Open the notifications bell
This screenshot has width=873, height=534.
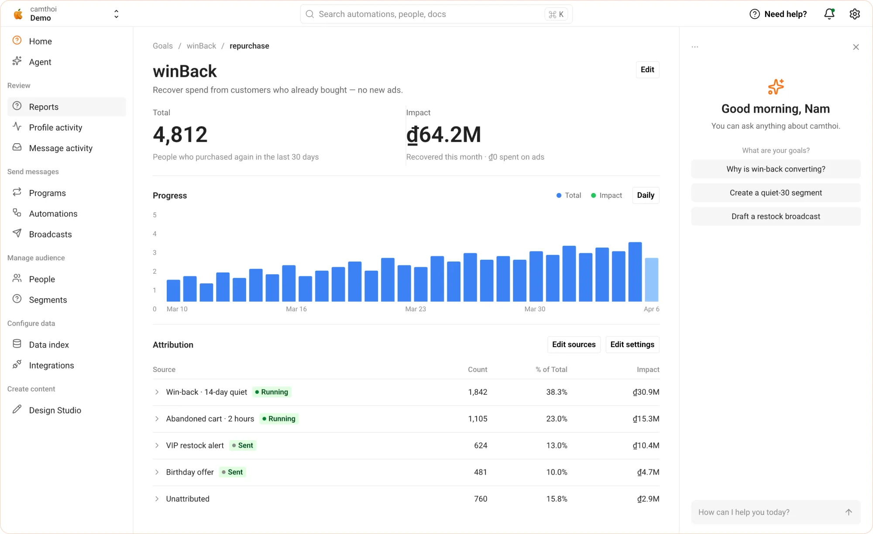829,14
